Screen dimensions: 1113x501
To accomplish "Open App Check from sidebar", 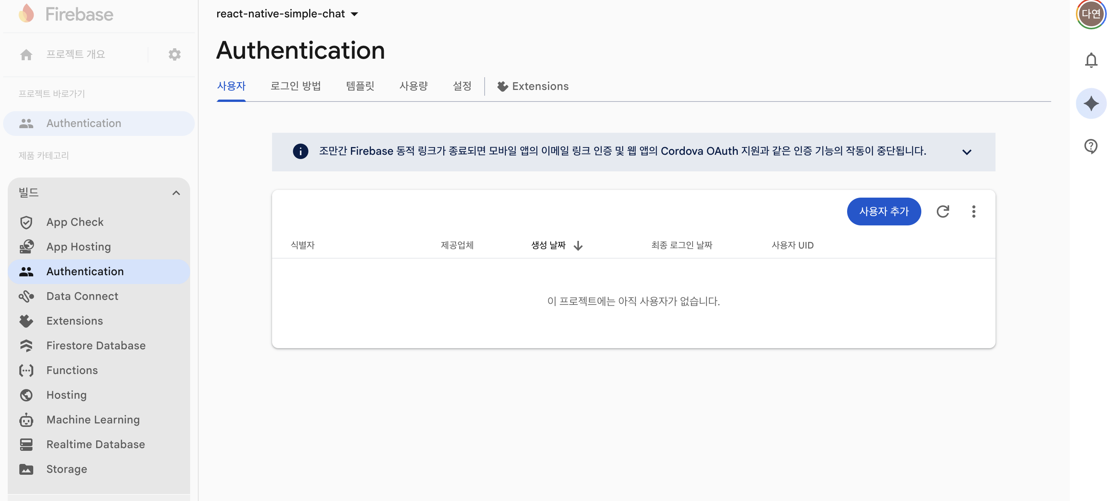I will click(75, 222).
